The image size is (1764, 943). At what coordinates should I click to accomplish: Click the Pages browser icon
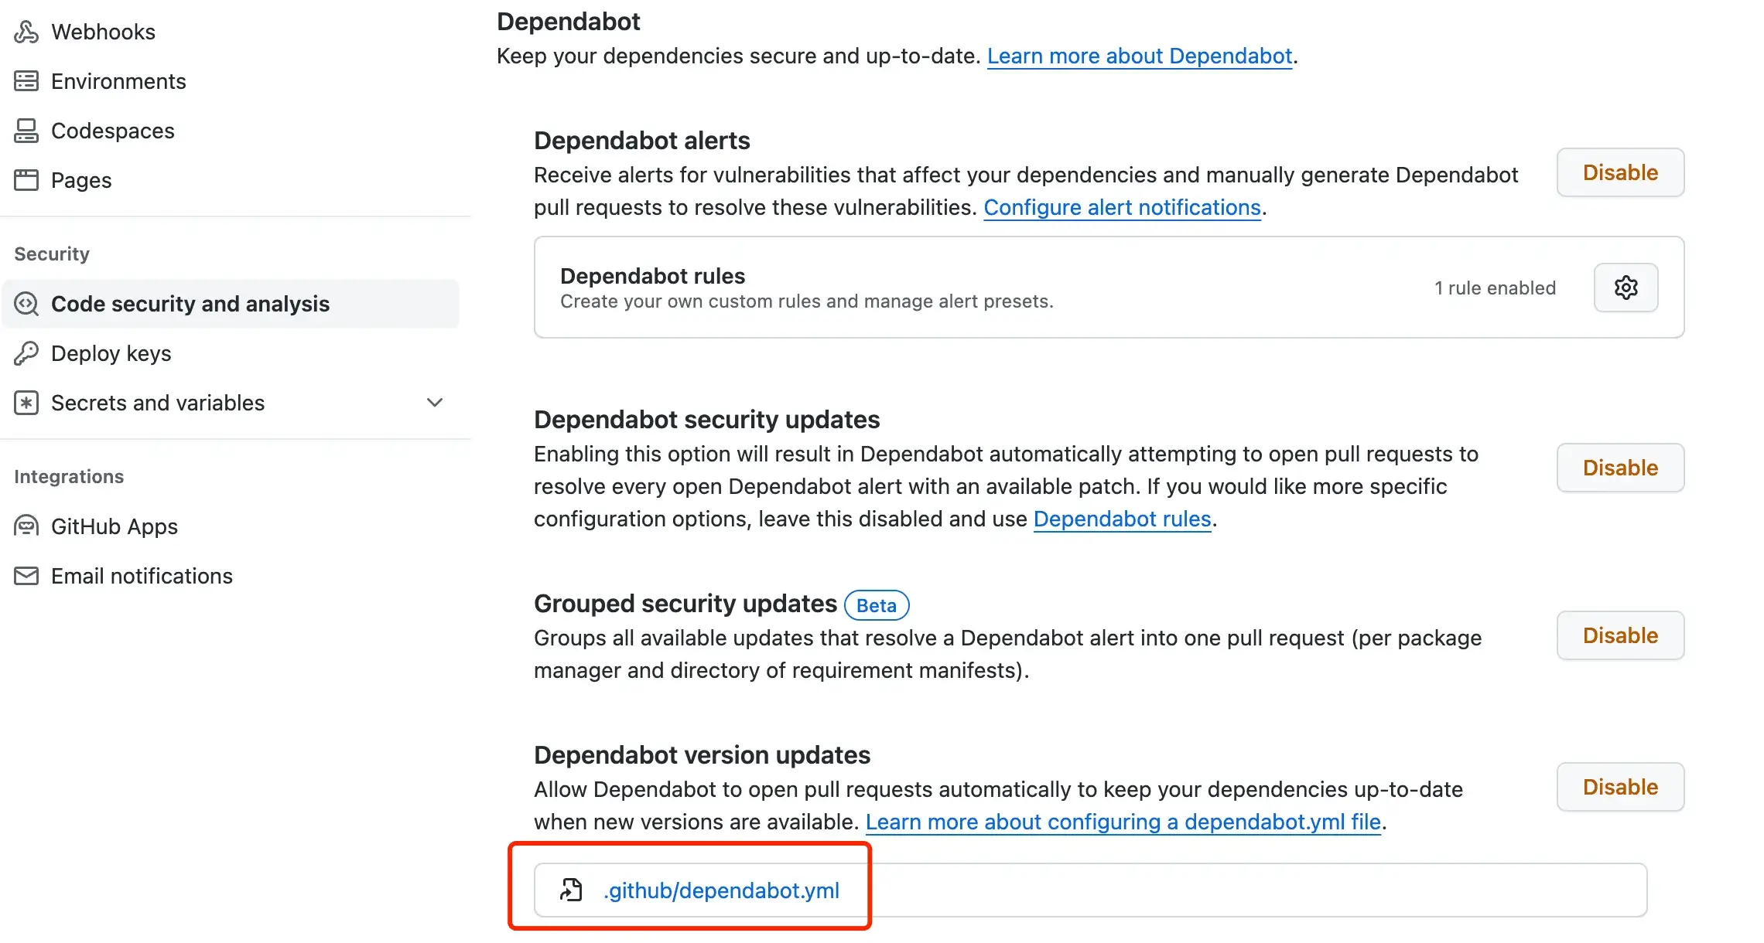pyautogui.click(x=26, y=180)
